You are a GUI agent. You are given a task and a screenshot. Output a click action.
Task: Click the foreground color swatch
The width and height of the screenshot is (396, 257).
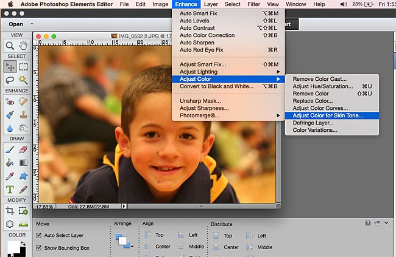click(13, 247)
